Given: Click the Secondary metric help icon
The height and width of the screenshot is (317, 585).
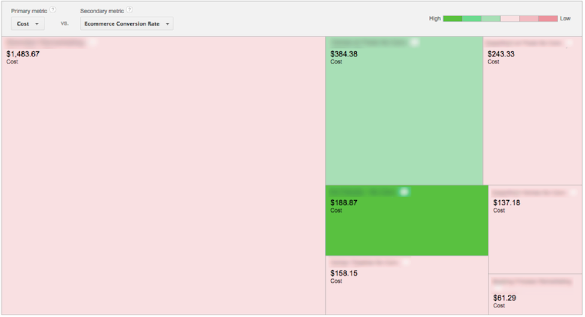Looking at the screenshot, I should tap(130, 10).
